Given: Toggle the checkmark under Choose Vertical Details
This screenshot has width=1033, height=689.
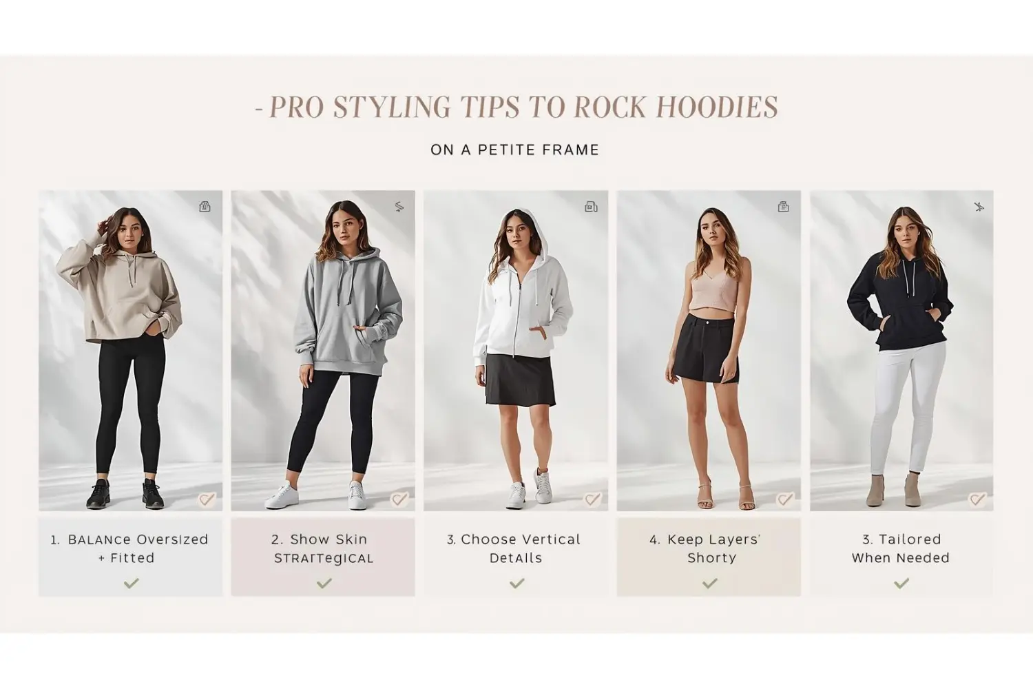Looking at the screenshot, I should (x=516, y=584).
